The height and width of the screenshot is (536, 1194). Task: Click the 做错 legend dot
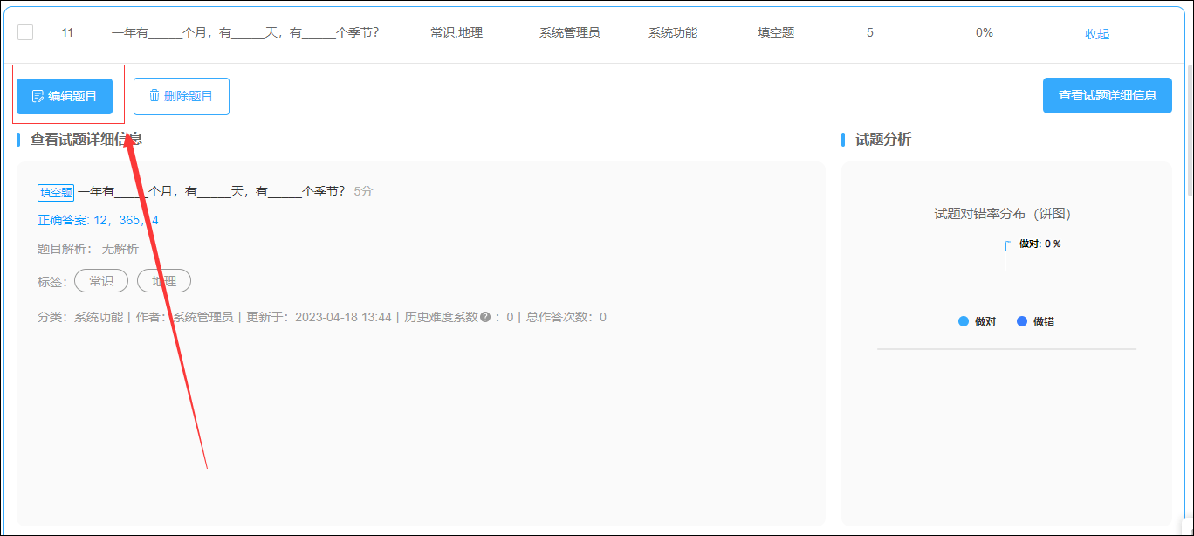click(x=1022, y=321)
